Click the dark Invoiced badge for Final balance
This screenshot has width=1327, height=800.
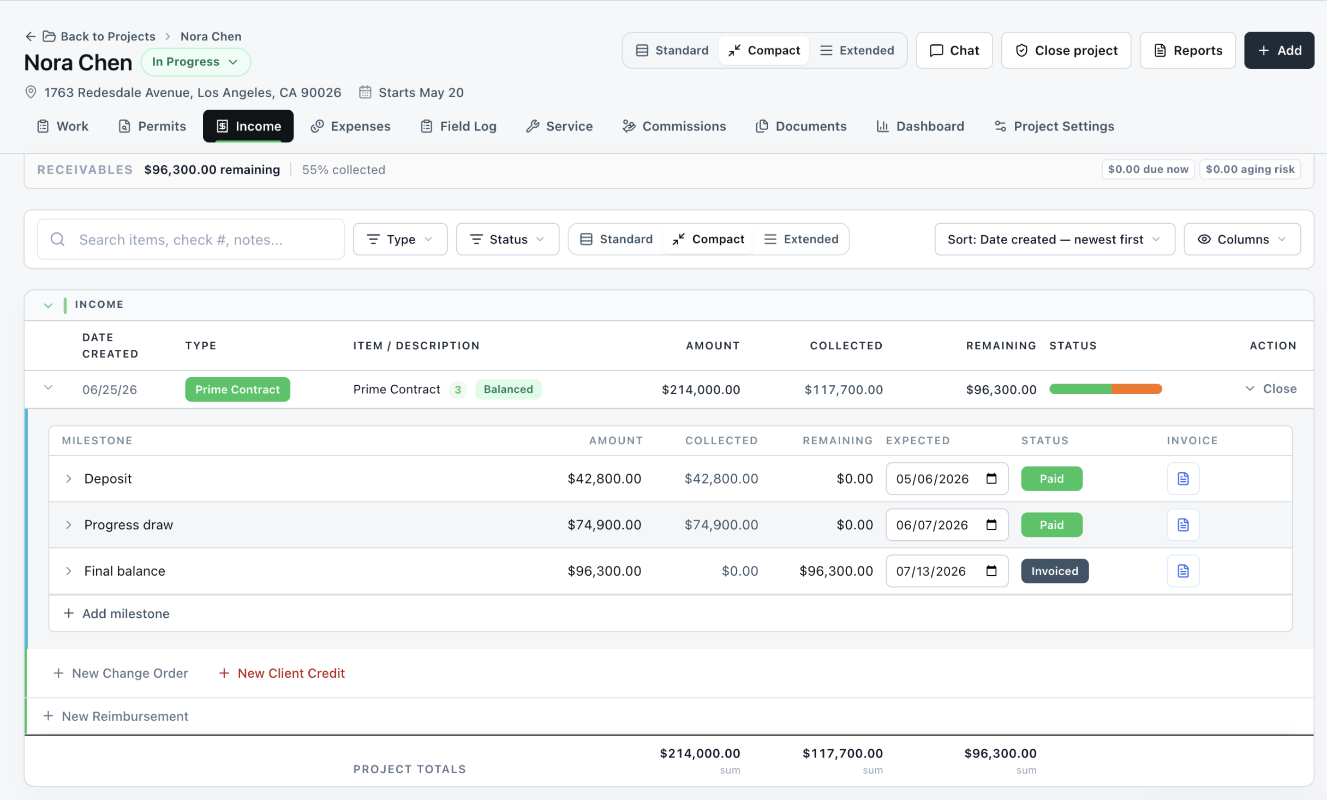[x=1055, y=571]
